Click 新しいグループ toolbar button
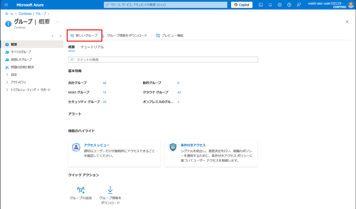This screenshot has height=209, width=356. click(84, 35)
